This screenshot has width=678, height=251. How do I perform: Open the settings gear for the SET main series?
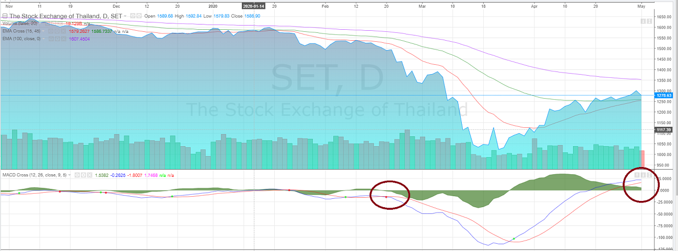click(139, 16)
